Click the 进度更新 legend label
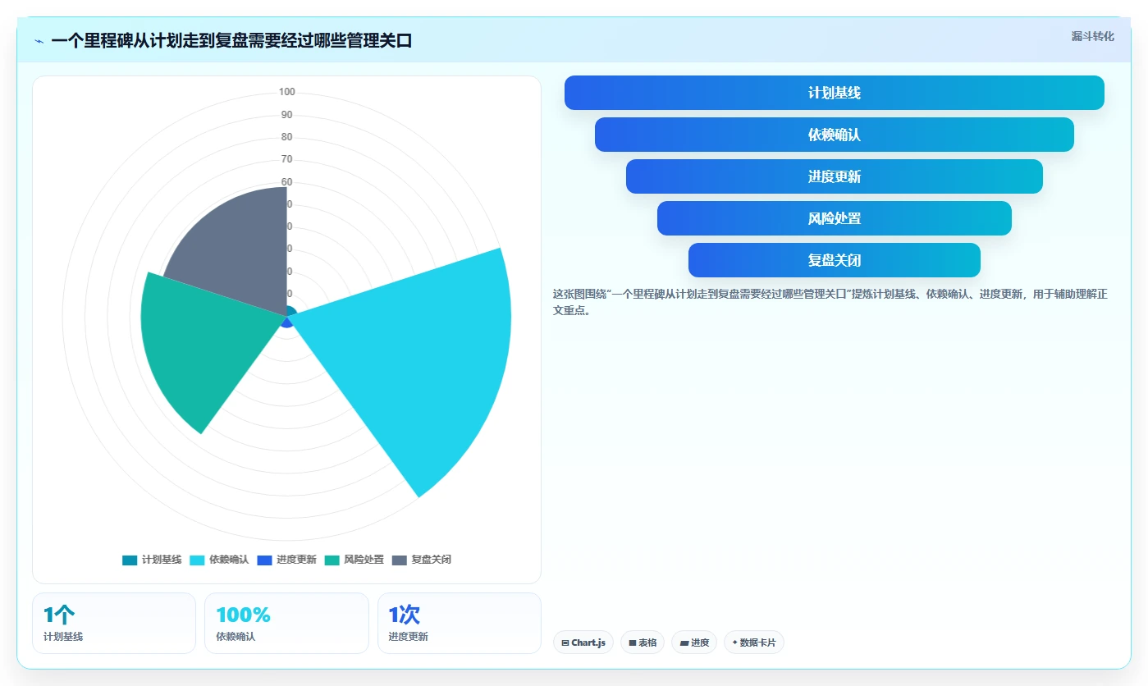1148x686 pixels. click(296, 560)
